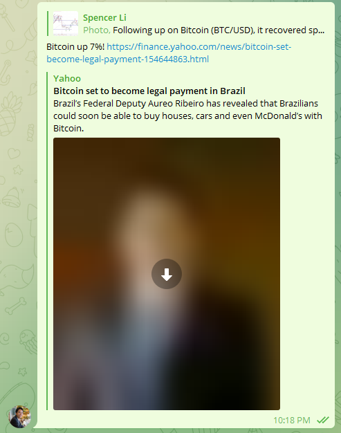Click the 'Bitcoin up 7%!' message text
This screenshot has height=433, width=341.
(x=75, y=47)
